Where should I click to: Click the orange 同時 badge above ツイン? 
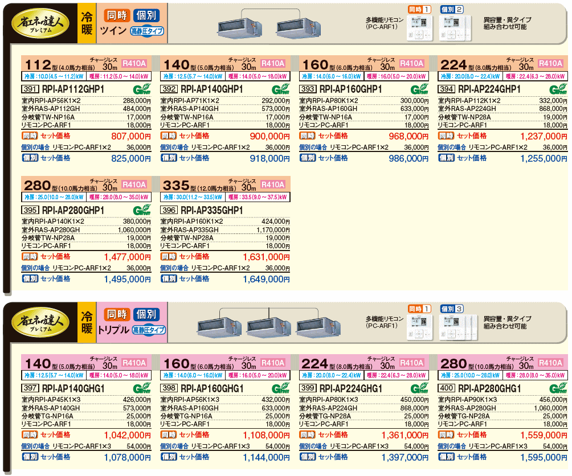coord(117,15)
